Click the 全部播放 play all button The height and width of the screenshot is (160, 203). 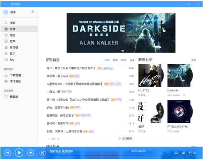pyautogui.click(x=126, y=138)
